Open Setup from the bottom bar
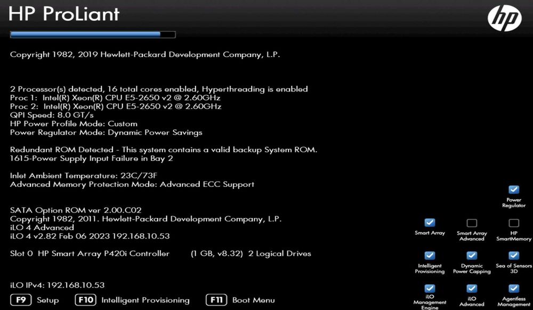 [47, 300]
